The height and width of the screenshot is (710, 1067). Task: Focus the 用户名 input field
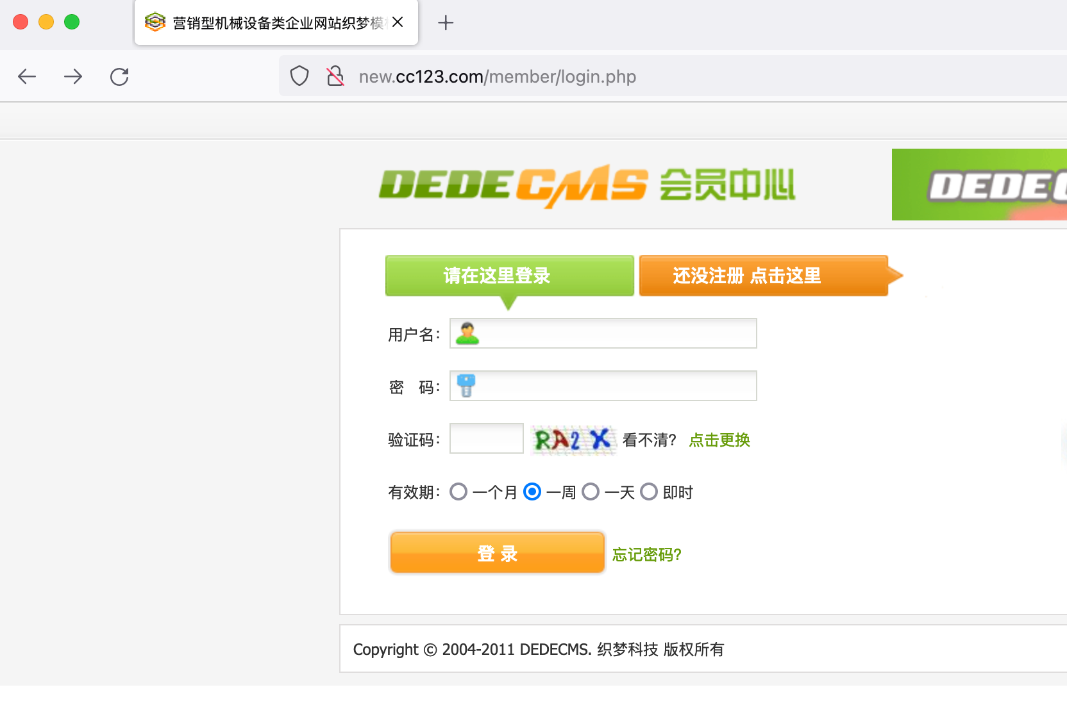tap(616, 333)
